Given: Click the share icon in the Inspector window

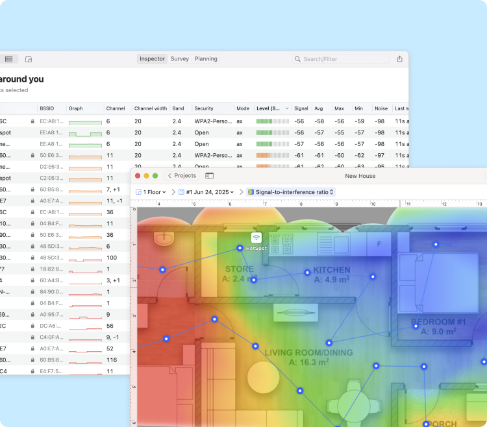Looking at the screenshot, I should point(399,59).
